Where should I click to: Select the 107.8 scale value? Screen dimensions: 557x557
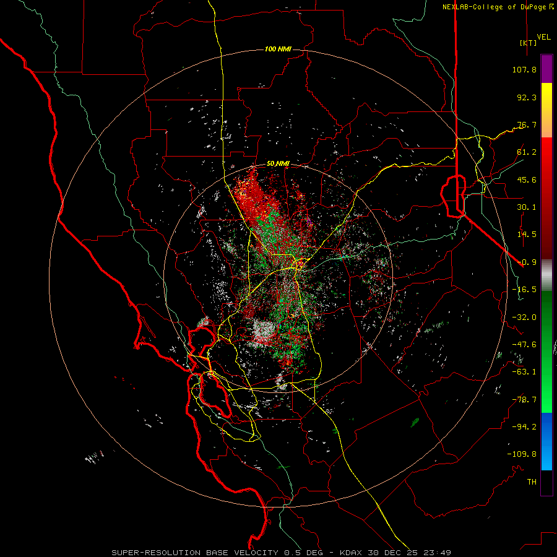(524, 69)
